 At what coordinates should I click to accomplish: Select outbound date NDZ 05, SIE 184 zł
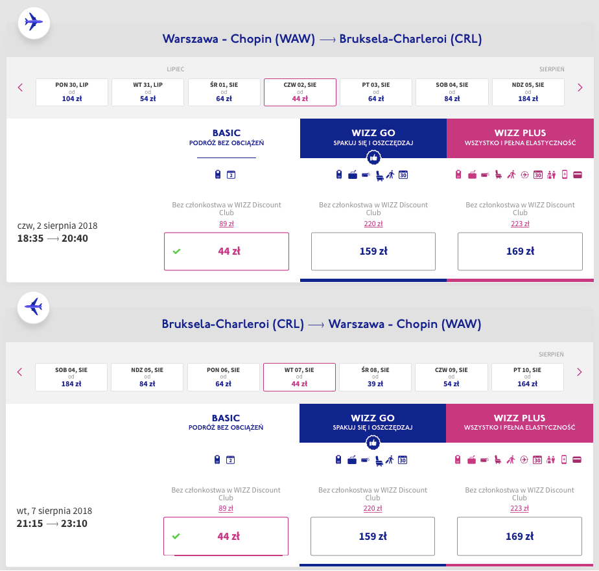click(x=528, y=92)
